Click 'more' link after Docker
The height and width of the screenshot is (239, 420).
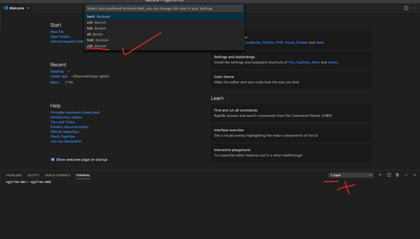[320, 42]
